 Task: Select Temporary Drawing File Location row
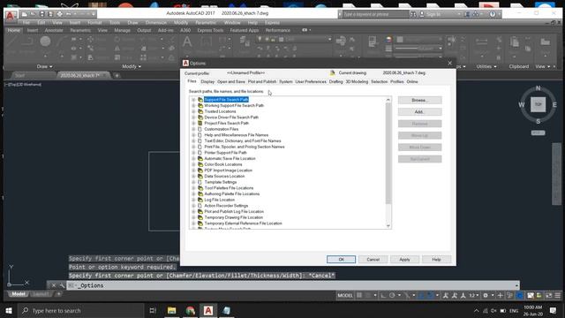(233, 217)
